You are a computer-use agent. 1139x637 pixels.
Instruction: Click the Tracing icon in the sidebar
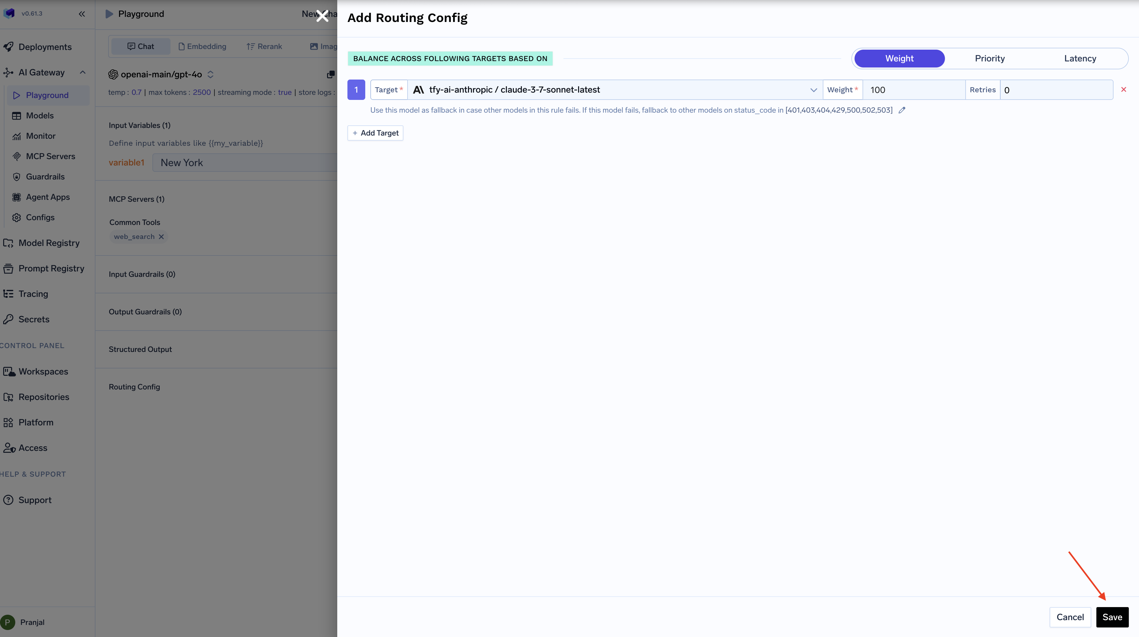pyautogui.click(x=8, y=294)
